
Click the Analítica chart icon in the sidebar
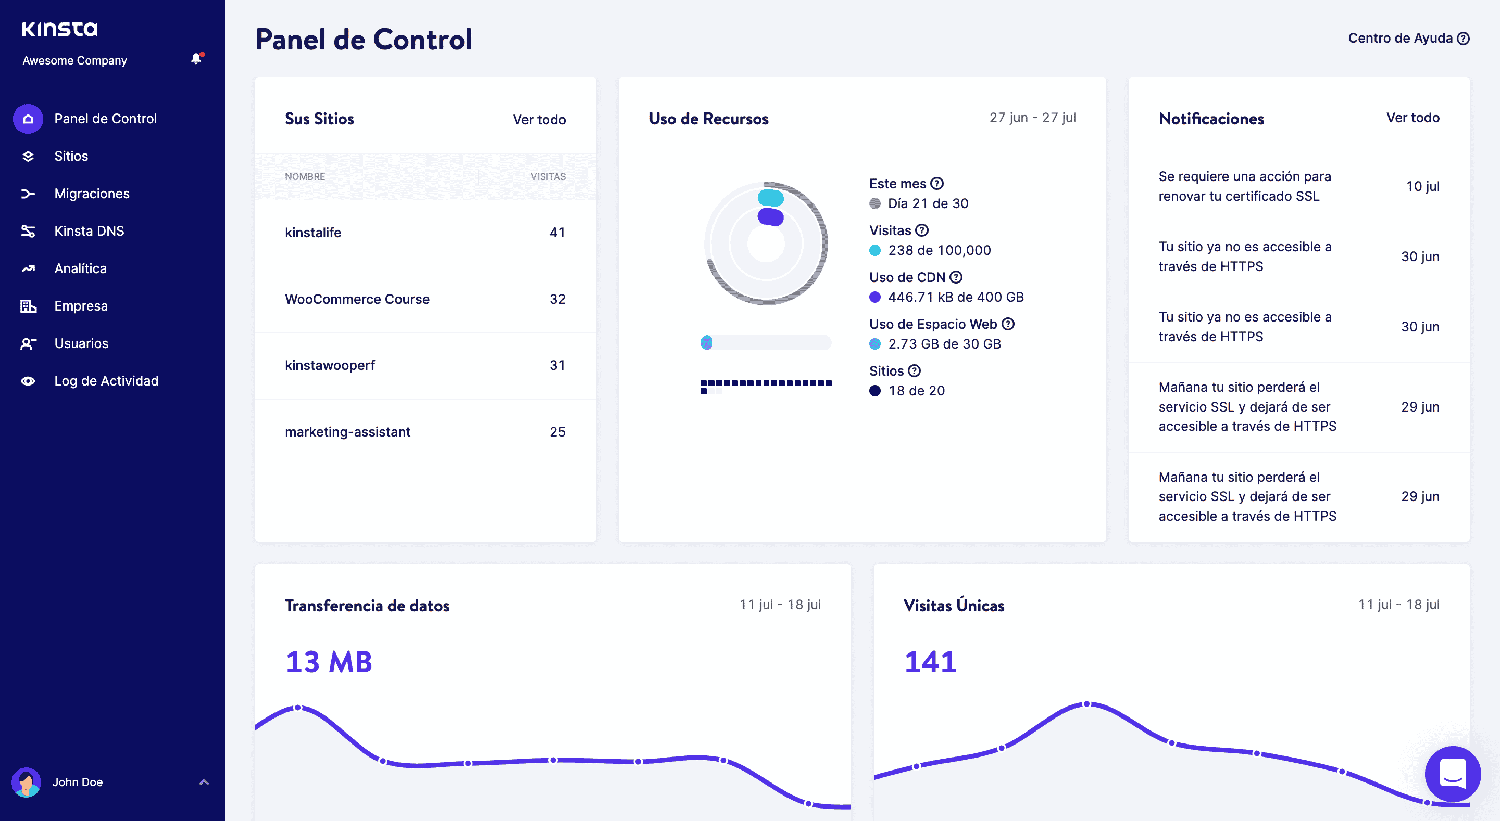[28, 268]
